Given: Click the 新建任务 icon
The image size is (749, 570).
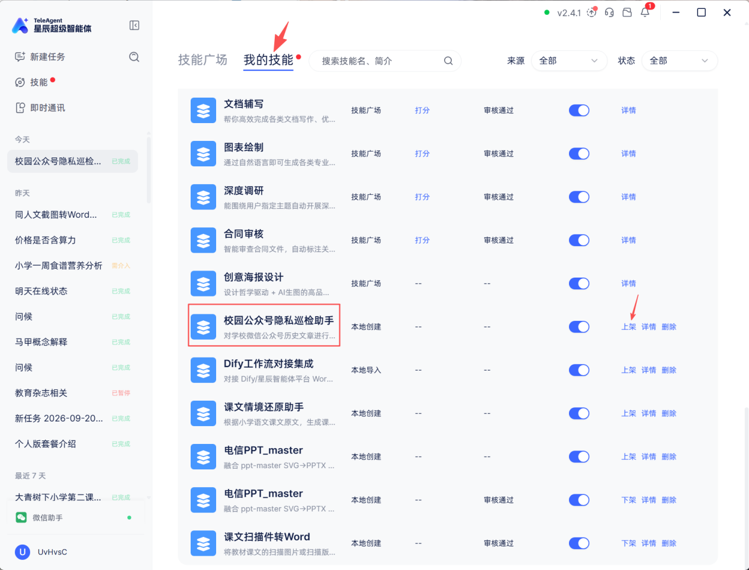Looking at the screenshot, I should click(x=20, y=57).
